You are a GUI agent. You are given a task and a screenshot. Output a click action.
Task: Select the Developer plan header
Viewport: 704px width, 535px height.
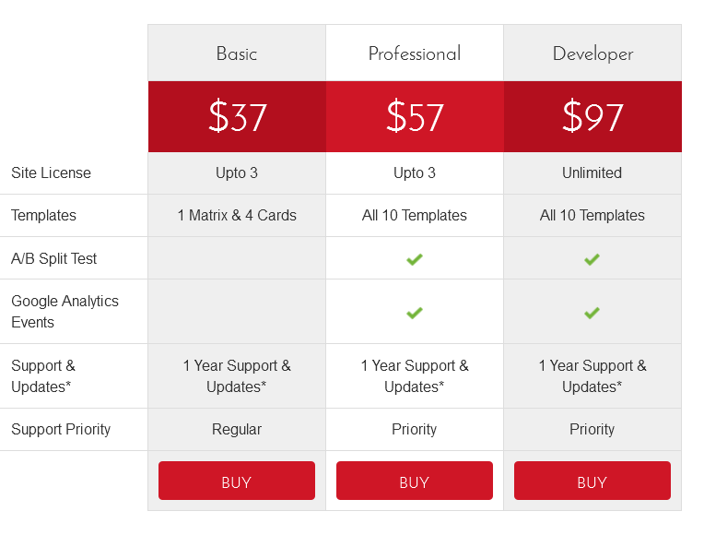[x=593, y=53]
